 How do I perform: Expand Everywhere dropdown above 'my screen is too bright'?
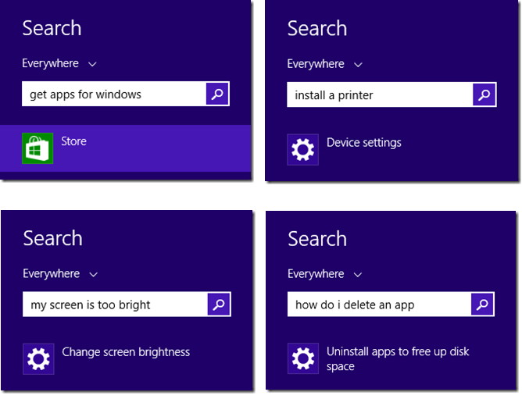pyautogui.click(x=61, y=274)
